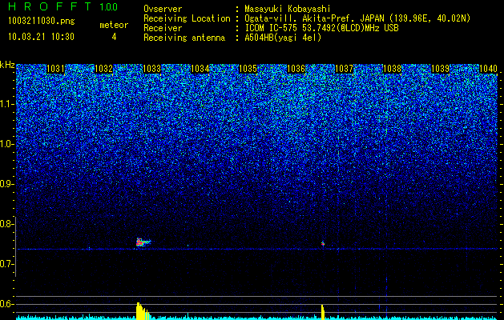The width and height of the screenshot is (504, 320).
Task: Click the 1039 time marker
Action: tap(441, 69)
